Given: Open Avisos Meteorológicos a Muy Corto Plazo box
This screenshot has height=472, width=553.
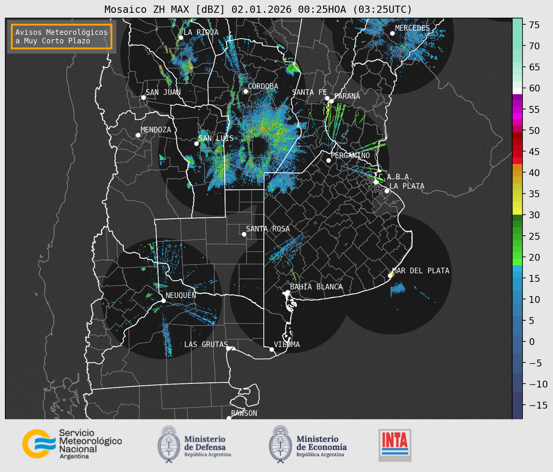Looking at the screenshot, I should tap(62, 36).
